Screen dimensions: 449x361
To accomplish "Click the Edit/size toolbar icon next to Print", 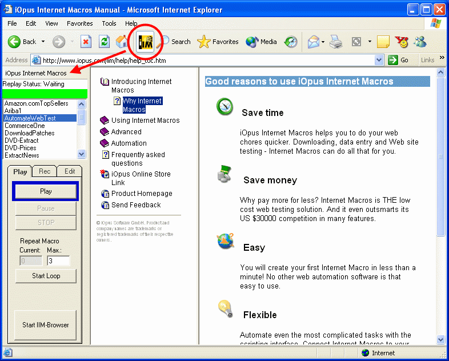I will (356, 42).
